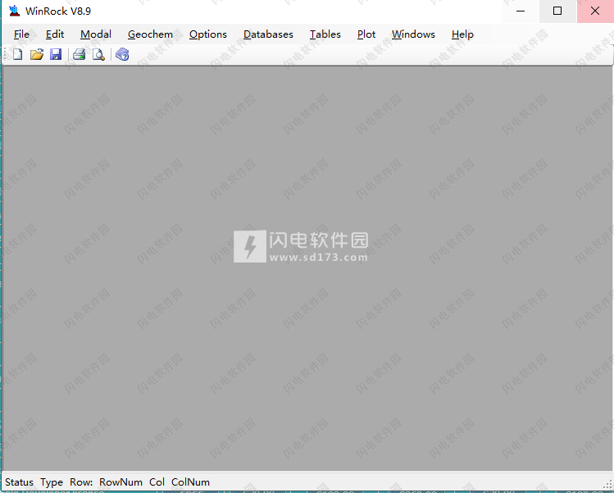Screen dimensions: 614x493
Task: Click the ColNum value in status bar
Action: click(191, 482)
